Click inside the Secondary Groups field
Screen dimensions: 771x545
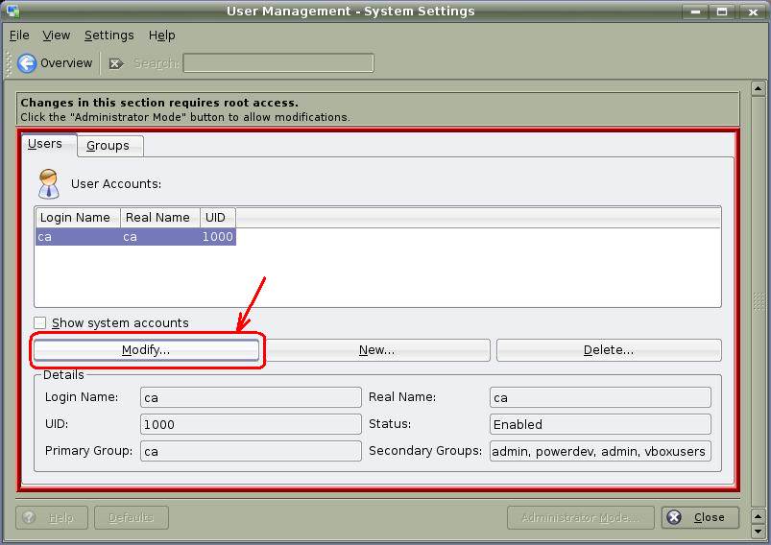click(x=600, y=451)
